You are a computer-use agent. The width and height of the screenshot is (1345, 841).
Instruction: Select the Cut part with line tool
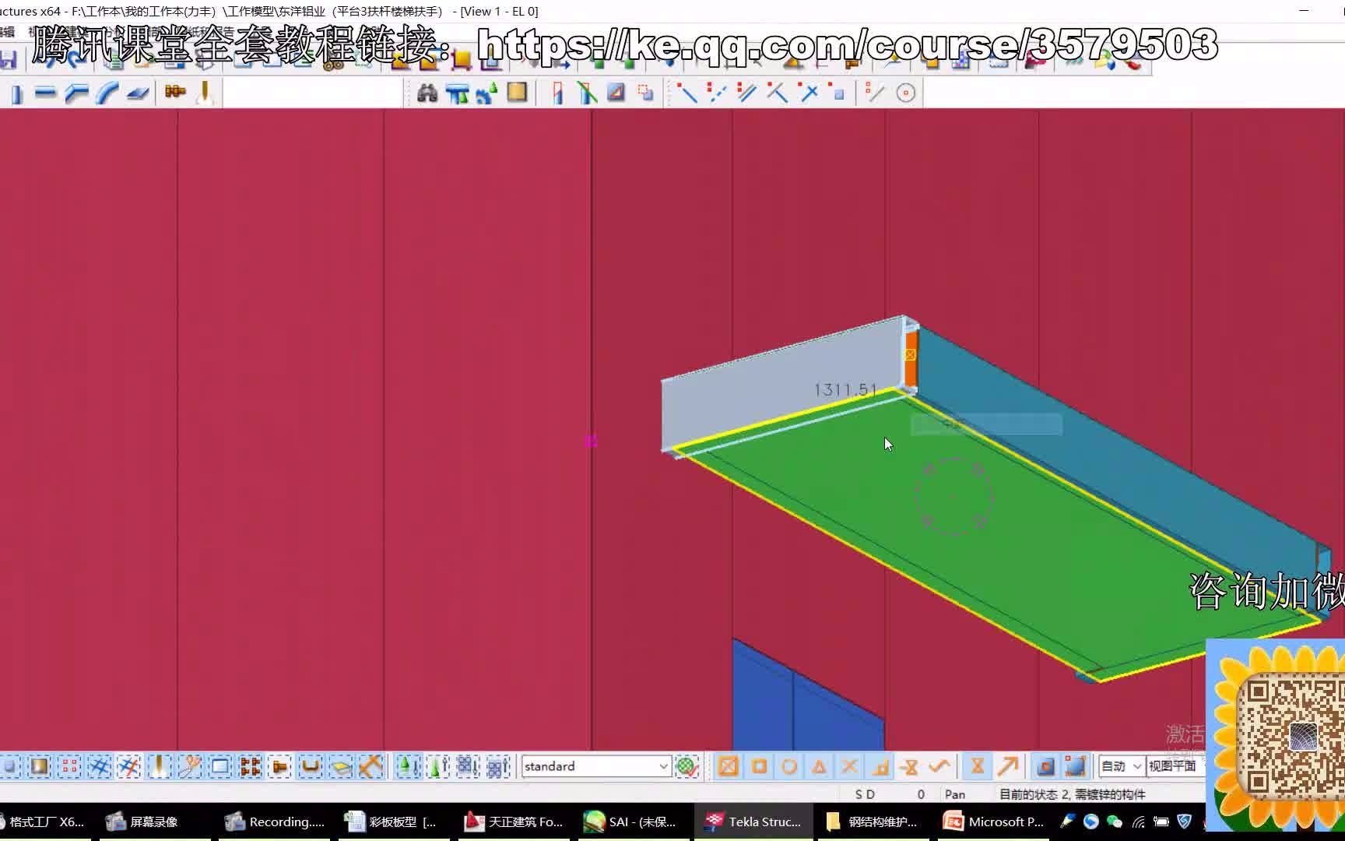[x=587, y=93]
